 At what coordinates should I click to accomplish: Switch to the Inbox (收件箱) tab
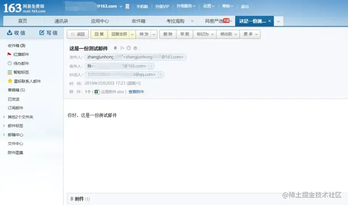[139, 21]
